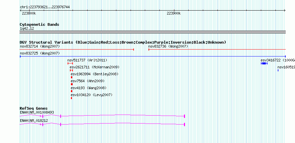This screenshot has width=295, height=143.
Task: Click the nsv832714 (Wong2007) variant label
Action: pos(40,46)
